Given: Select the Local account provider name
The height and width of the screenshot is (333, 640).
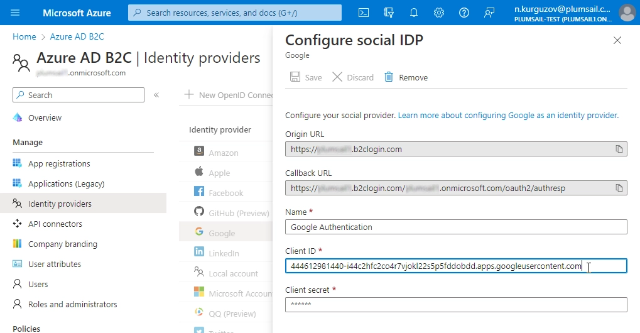Looking at the screenshot, I should [233, 273].
